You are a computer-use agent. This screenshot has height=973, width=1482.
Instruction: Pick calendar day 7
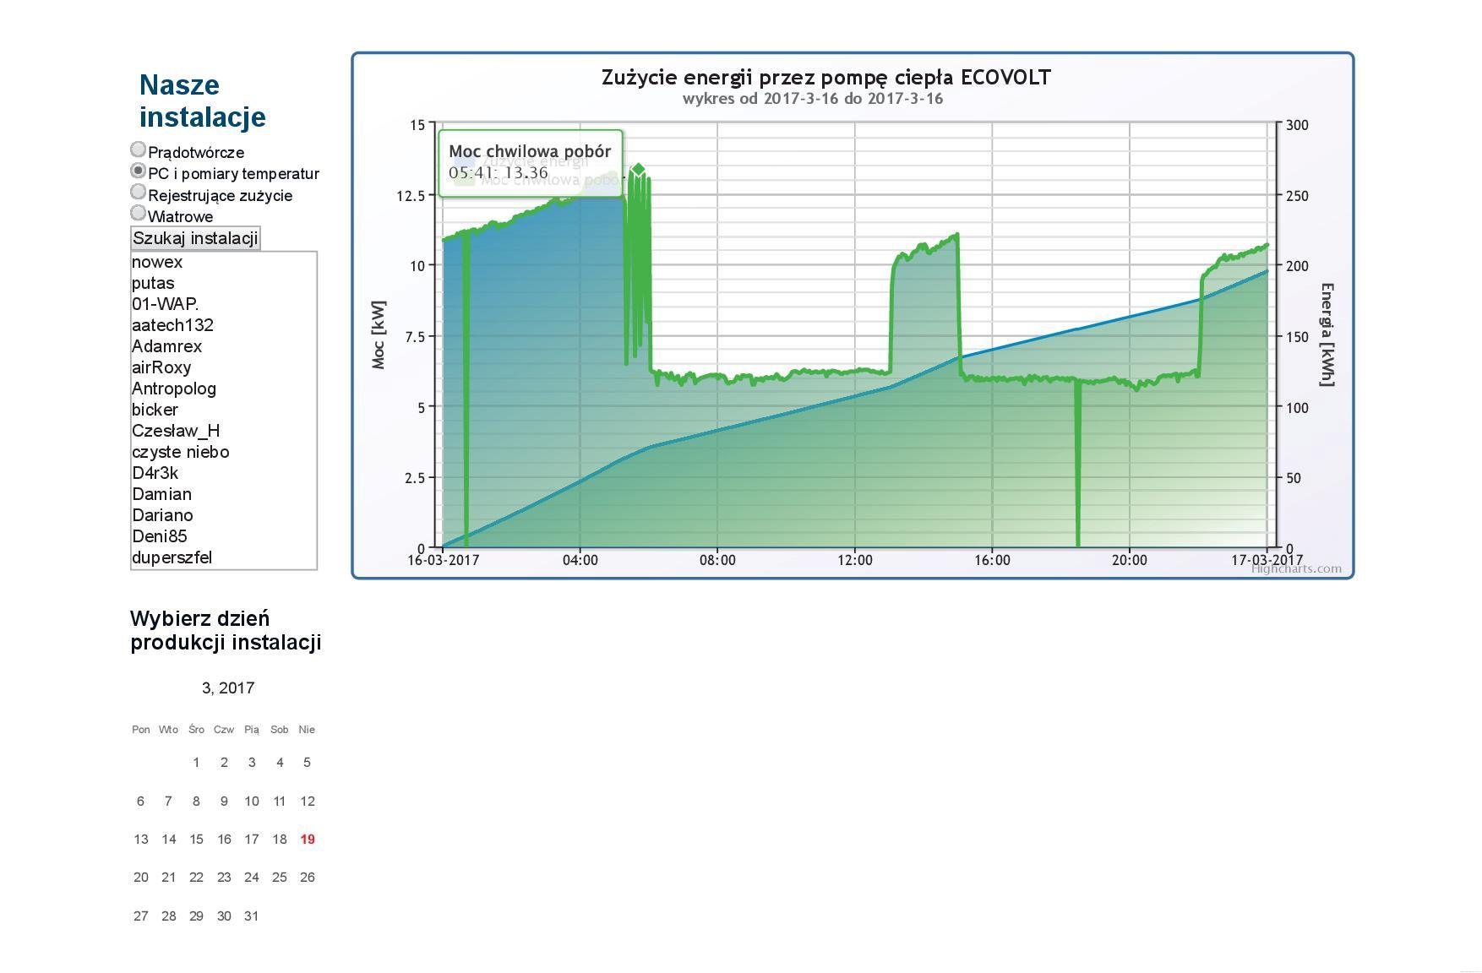coord(168,801)
